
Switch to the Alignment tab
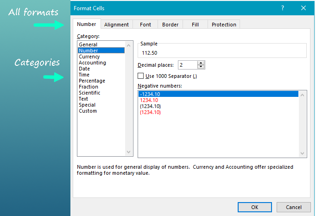(116, 25)
